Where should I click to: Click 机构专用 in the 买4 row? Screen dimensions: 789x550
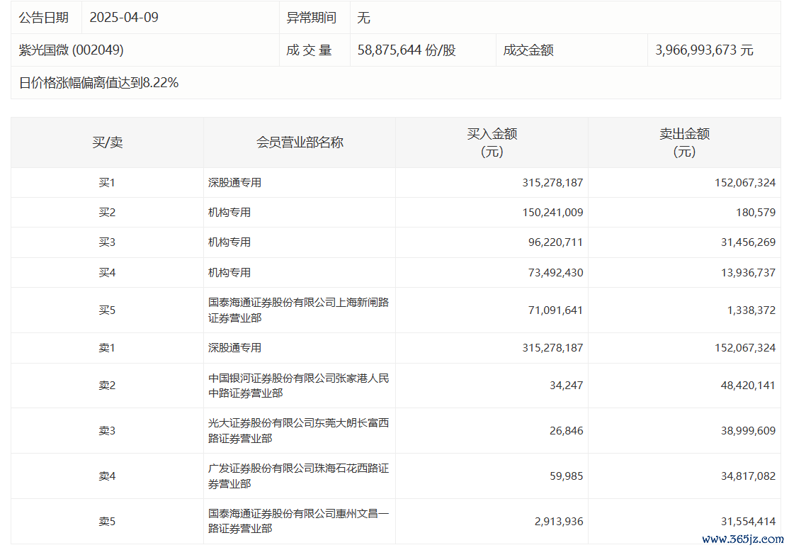click(x=229, y=272)
